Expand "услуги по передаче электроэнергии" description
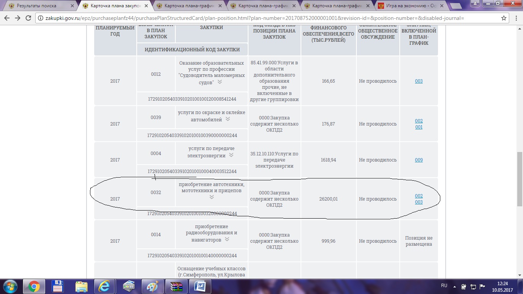 (231, 155)
